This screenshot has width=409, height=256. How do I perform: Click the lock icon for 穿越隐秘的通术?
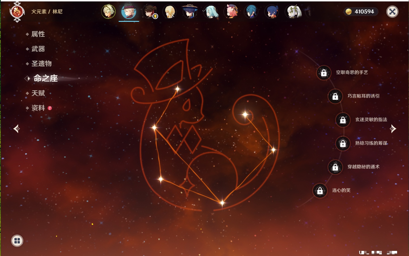335,167
